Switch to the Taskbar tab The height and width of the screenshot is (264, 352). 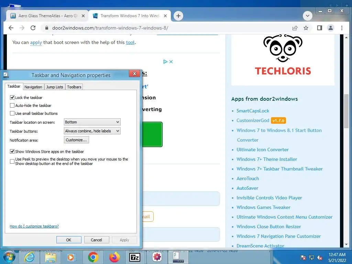14,86
